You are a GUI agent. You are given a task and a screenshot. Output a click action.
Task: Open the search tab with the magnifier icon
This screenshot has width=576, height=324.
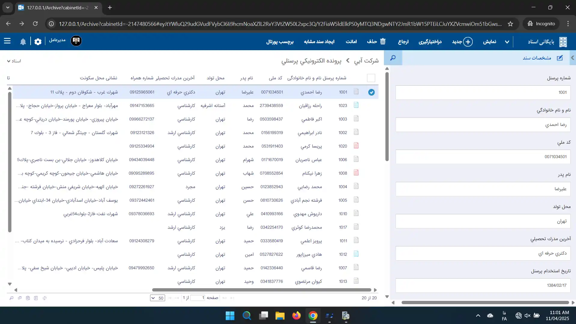pyautogui.click(x=393, y=58)
